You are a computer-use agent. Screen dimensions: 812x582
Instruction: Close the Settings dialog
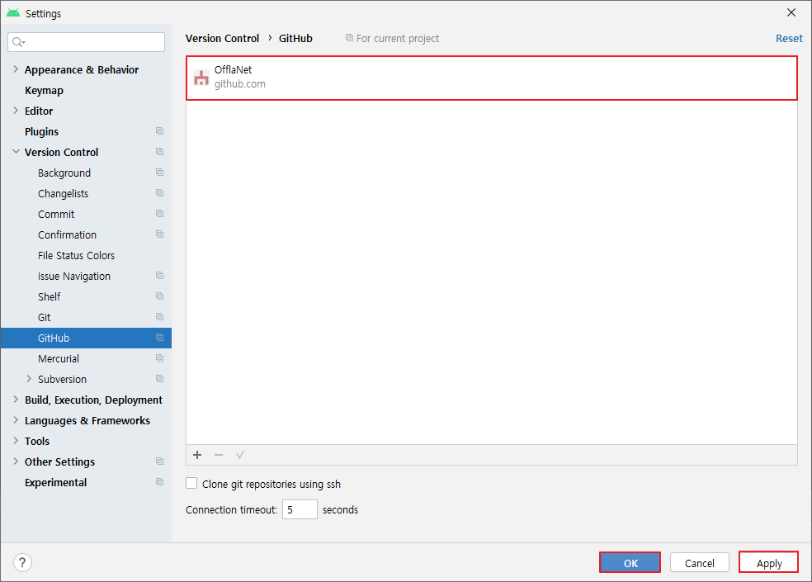(791, 12)
